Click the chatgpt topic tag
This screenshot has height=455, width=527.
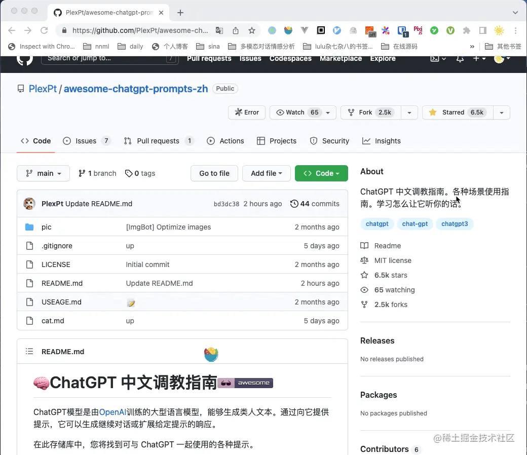377,224
